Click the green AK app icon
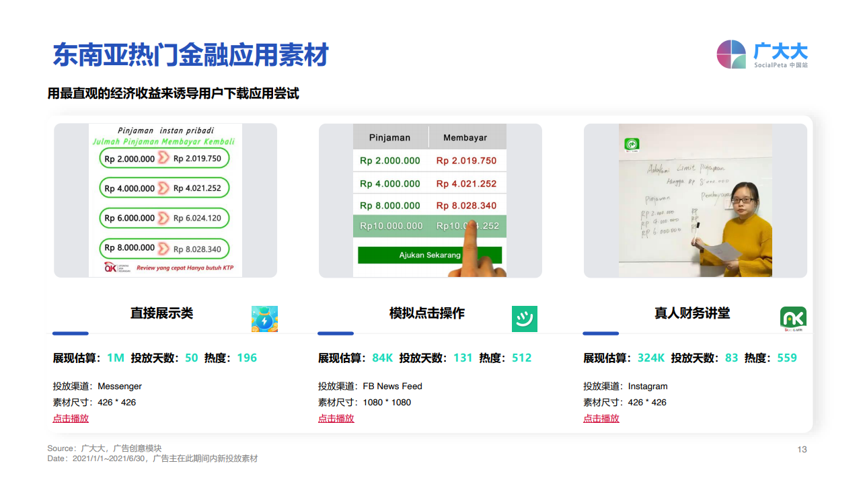Viewport: 861px width, 484px height. [793, 318]
